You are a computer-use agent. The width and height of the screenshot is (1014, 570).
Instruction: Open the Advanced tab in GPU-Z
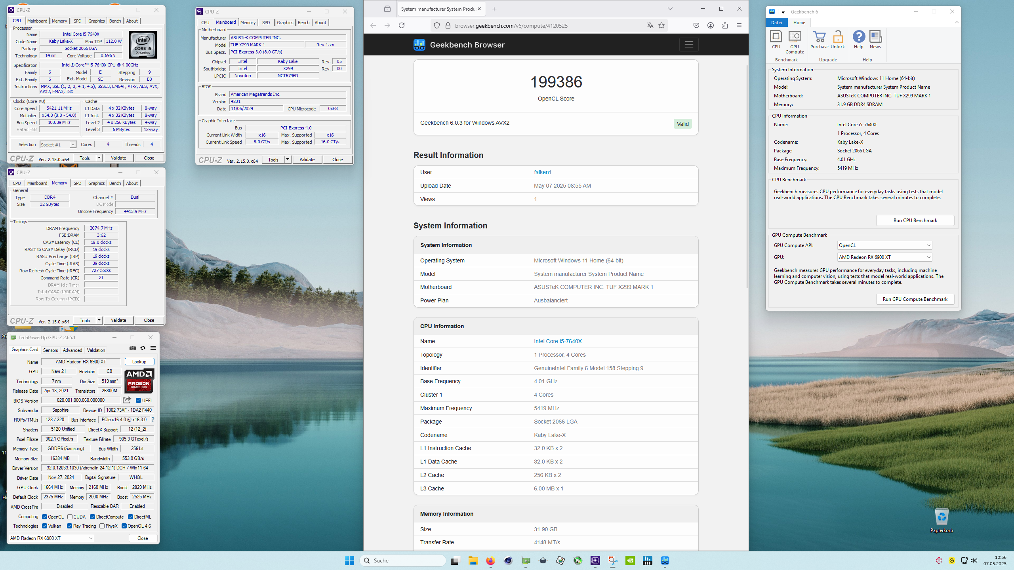[72, 350]
